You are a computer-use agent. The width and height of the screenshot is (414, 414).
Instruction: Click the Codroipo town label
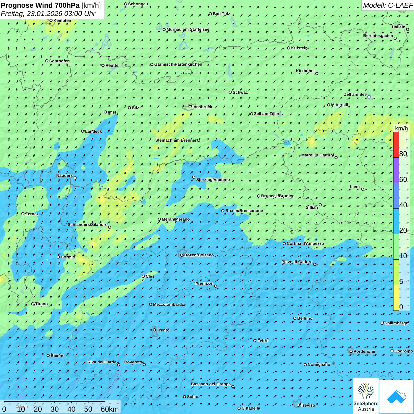coord(404,351)
